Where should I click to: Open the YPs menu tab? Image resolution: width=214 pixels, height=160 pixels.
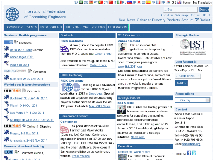tap(86, 27)
